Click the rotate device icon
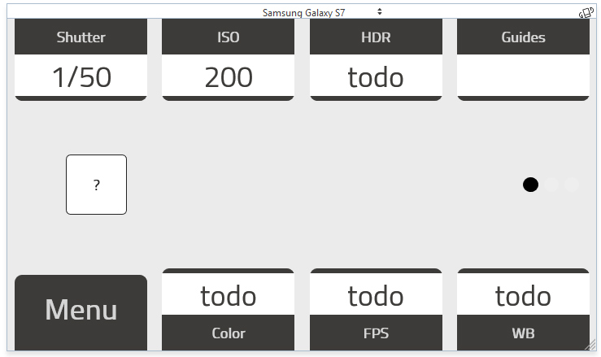This screenshot has height=357, width=601. coord(585,12)
